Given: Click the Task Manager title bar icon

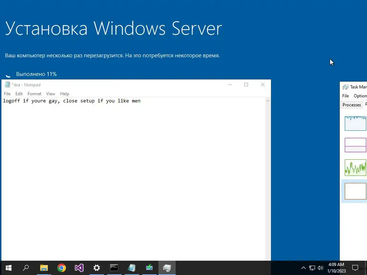Looking at the screenshot, I should (345, 87).
